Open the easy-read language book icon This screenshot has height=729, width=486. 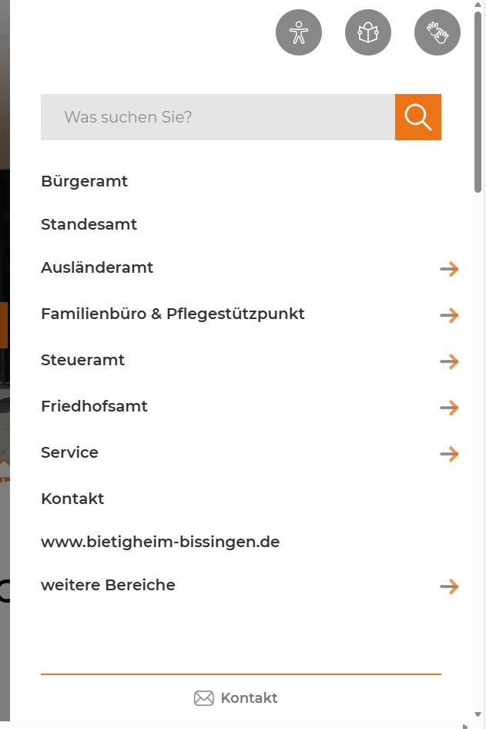click(x=368, y=32)
